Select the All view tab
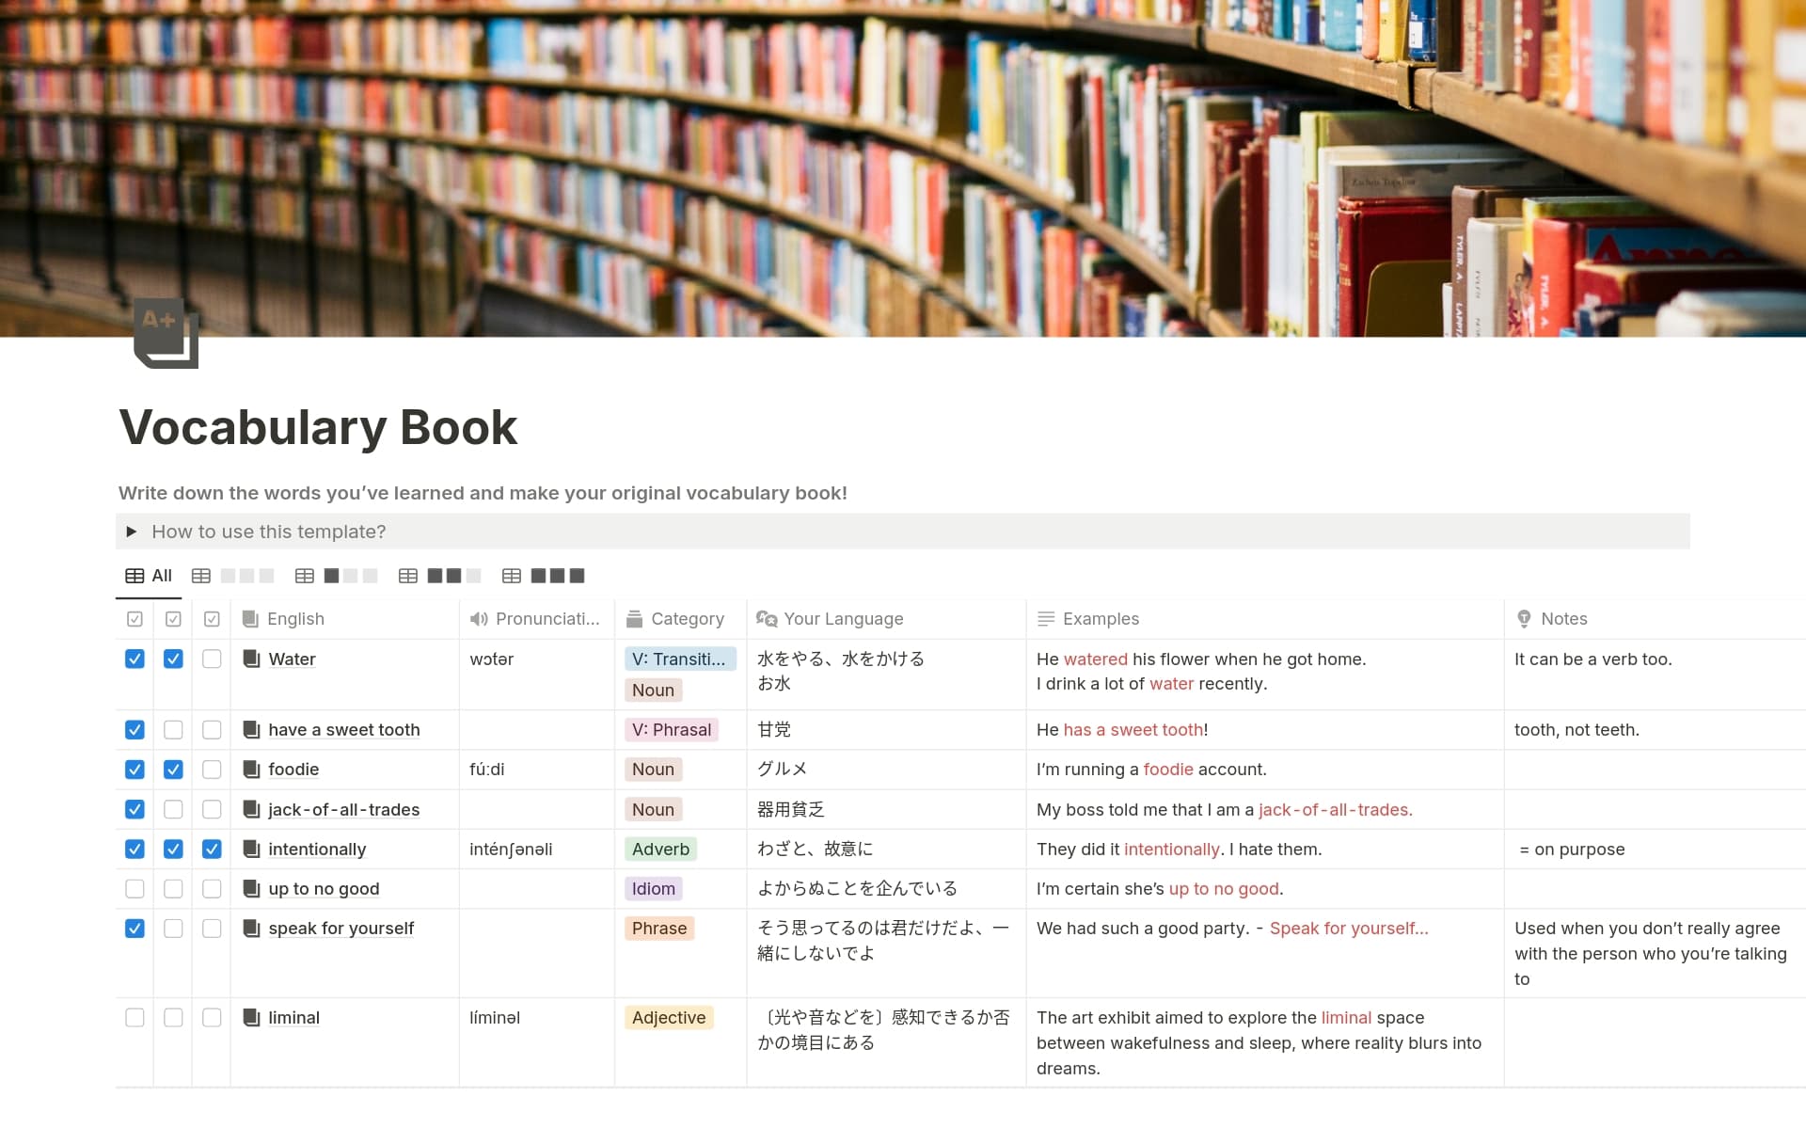Screen dimensions: 1806x1128 point(150,576)
